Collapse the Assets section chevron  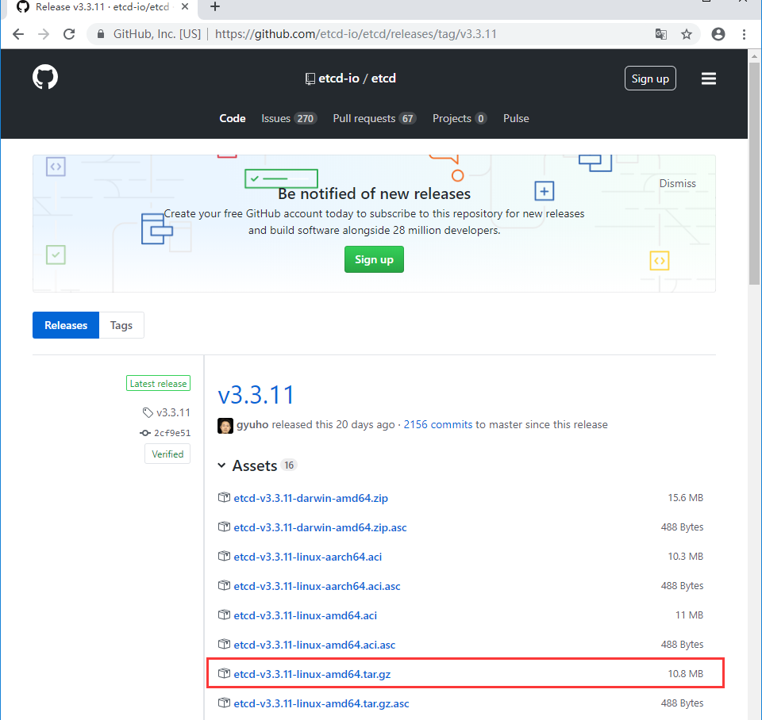tap(221, 465)
